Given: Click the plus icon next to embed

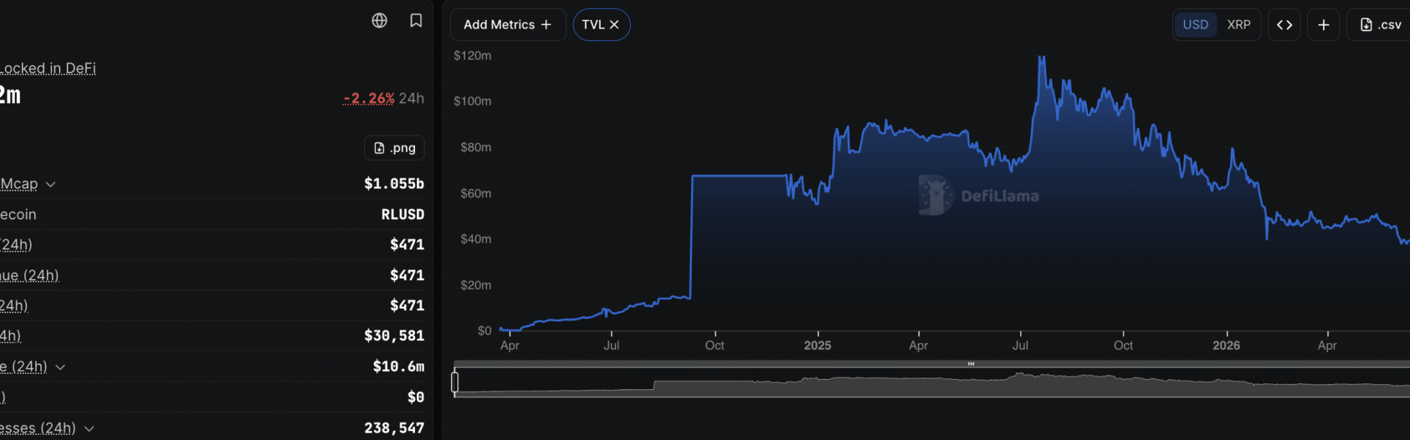Looking at the screenshot, I should coord(1323,25).
